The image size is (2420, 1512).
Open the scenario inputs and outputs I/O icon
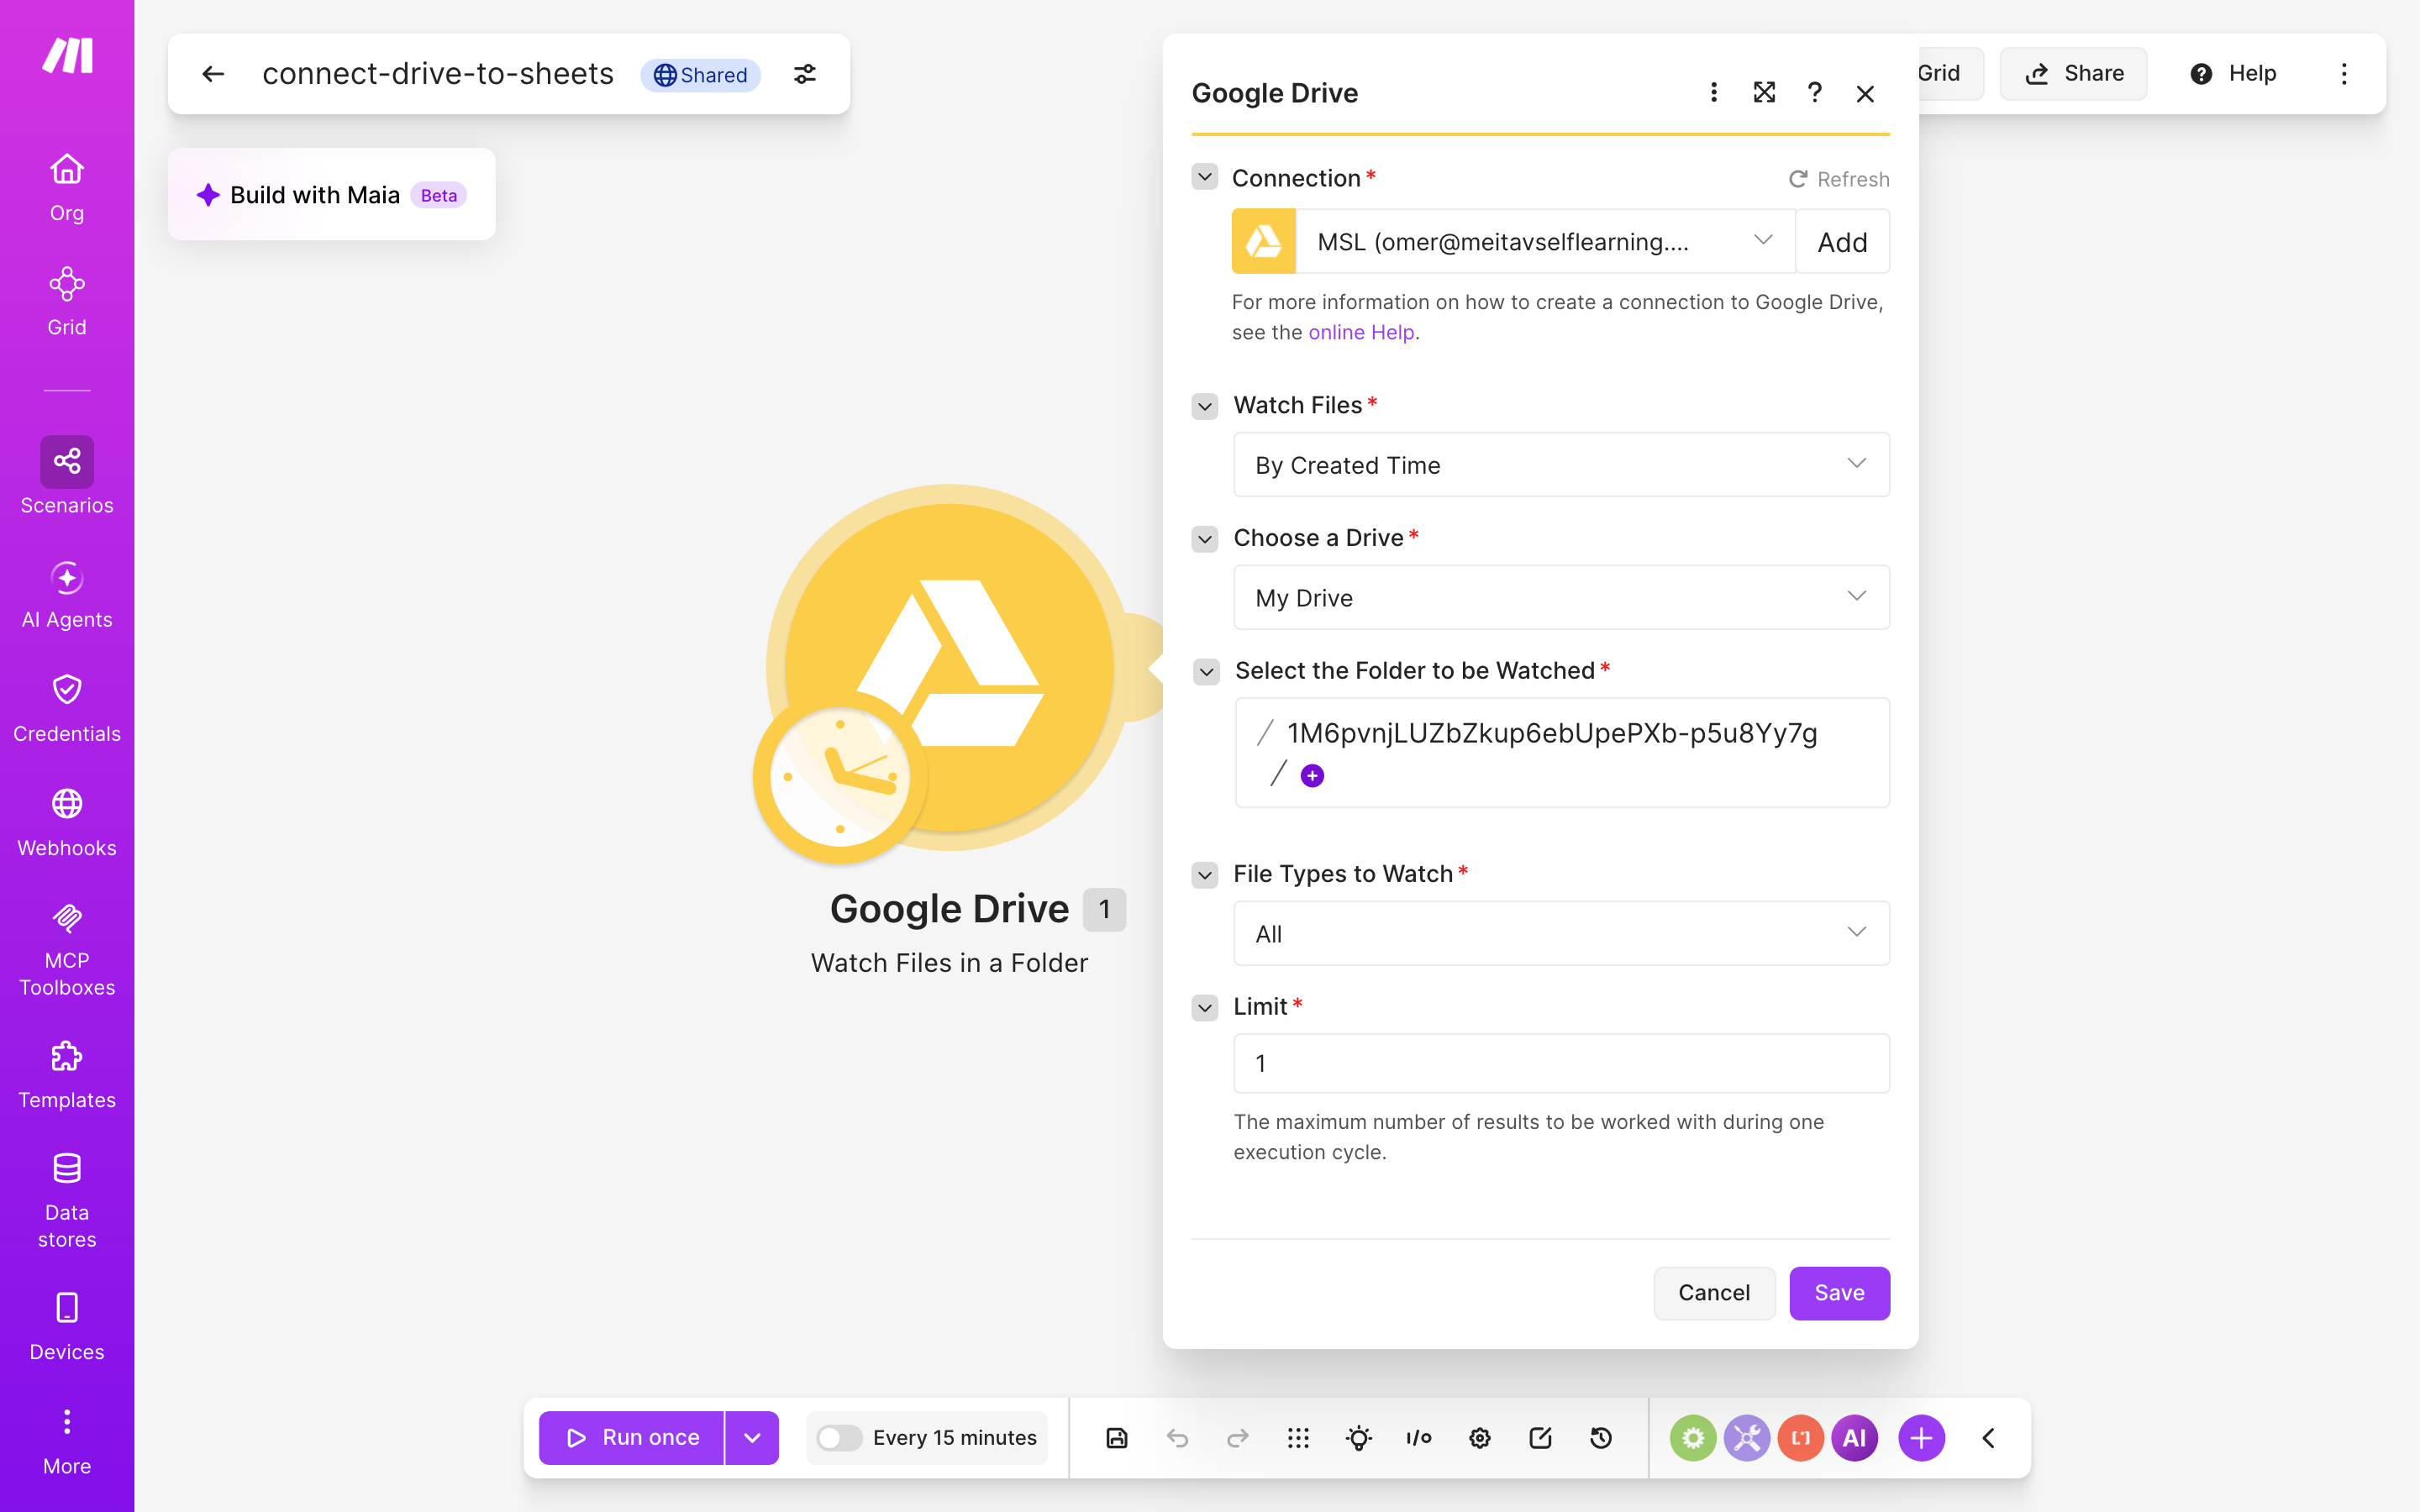(1419, 1438)
